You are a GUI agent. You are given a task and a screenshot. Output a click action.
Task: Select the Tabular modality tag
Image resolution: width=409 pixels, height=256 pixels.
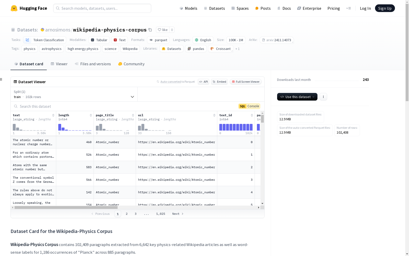(99, 40)
